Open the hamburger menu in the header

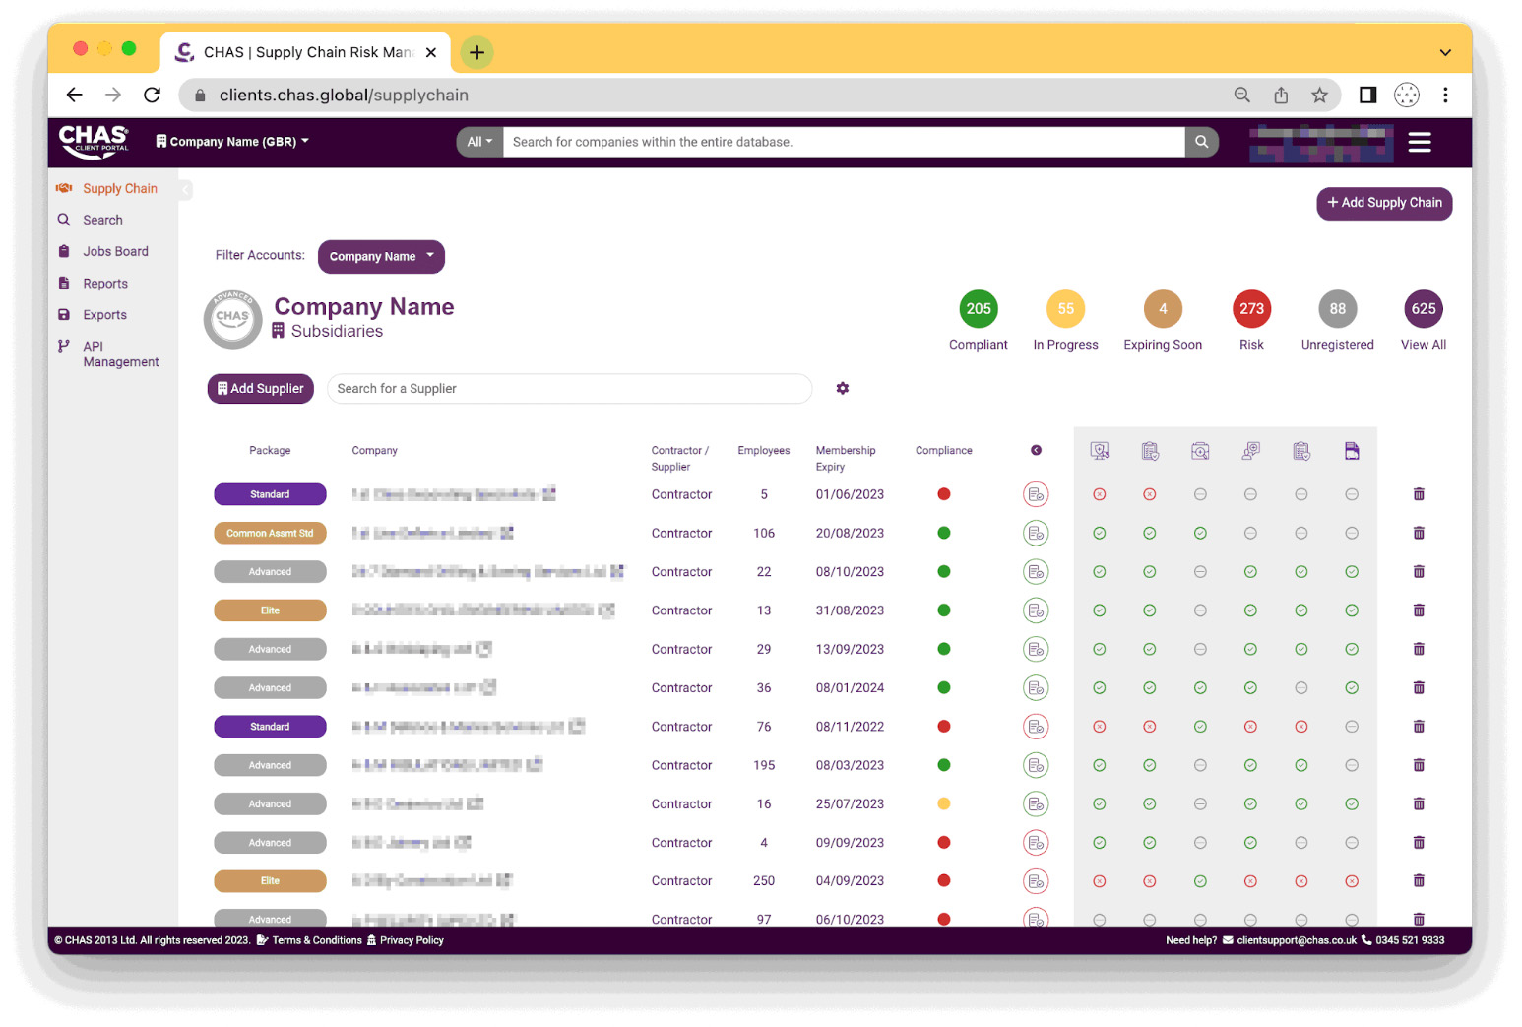[1419, 143]
